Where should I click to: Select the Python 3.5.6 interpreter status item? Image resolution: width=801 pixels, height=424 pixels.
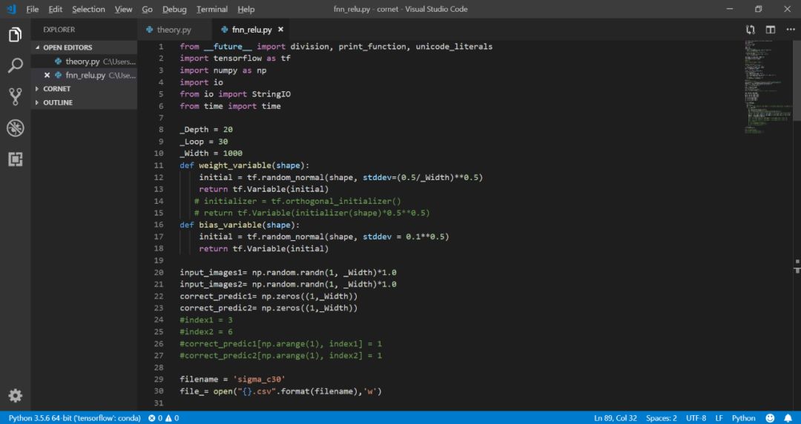click(75, 418)
